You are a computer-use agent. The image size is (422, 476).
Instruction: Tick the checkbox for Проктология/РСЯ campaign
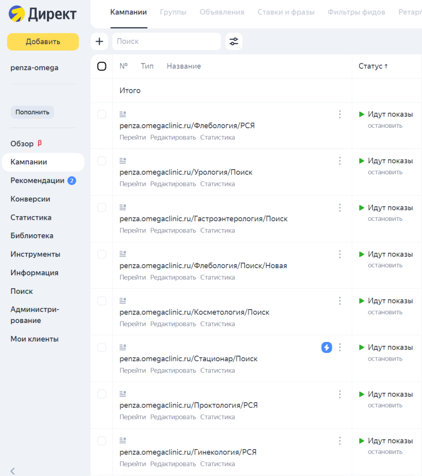click(x=102, y=394)
